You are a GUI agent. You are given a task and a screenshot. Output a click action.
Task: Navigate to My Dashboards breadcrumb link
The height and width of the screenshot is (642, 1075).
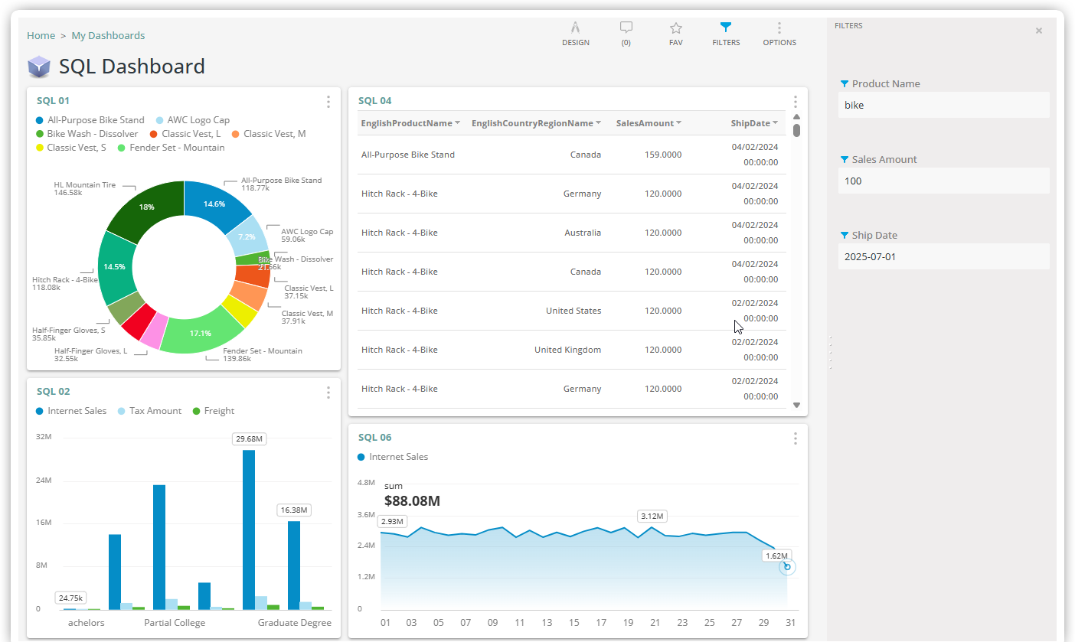(107, 35)
